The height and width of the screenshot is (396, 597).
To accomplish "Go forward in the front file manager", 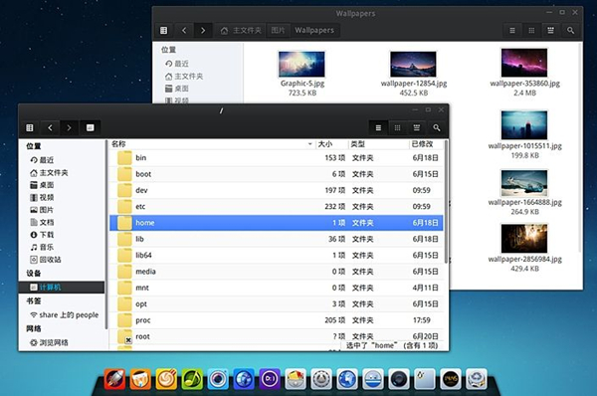I will [69, 128].
